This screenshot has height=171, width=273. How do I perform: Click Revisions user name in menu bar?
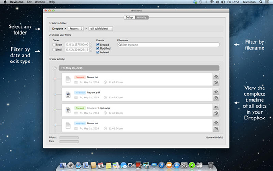click(249, 2)
